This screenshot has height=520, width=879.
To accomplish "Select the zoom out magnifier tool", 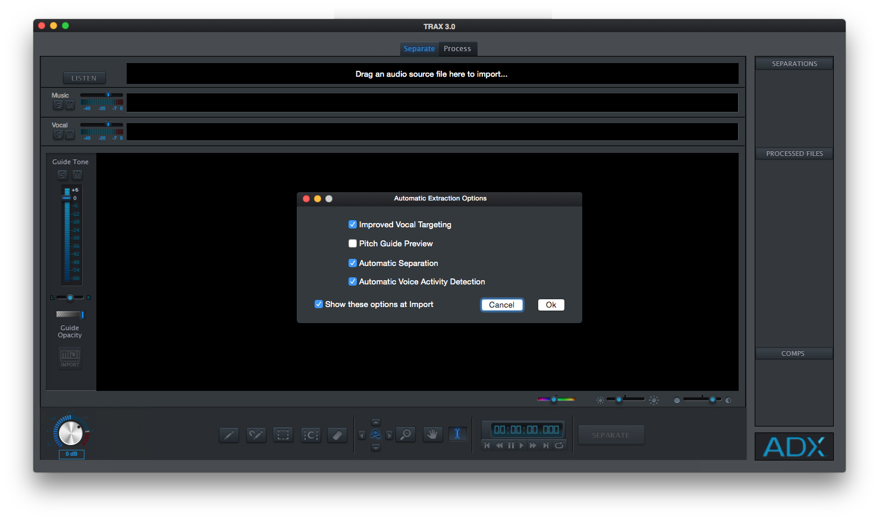I will point(406,435).
